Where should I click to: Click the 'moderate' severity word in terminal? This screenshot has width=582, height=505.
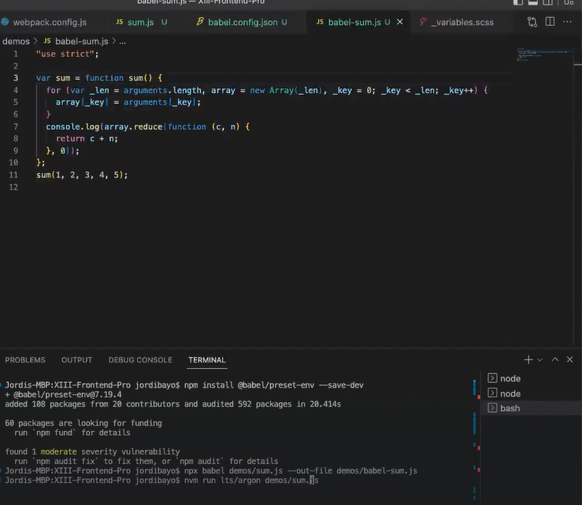click(58, 451)
